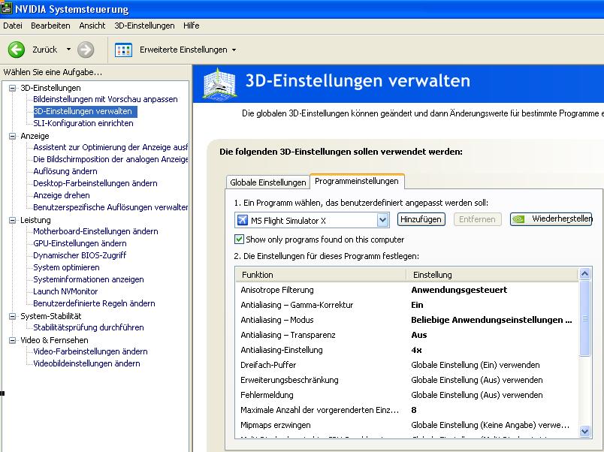
Task: Open Dynamischer BIOS-Zugriff
Action: (x=80, y=255)
